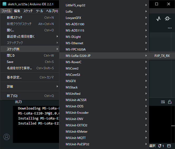The height and width of the screenshot is (149, 175).
Task: Open the スケッチ menu
Action: point(28,11)
